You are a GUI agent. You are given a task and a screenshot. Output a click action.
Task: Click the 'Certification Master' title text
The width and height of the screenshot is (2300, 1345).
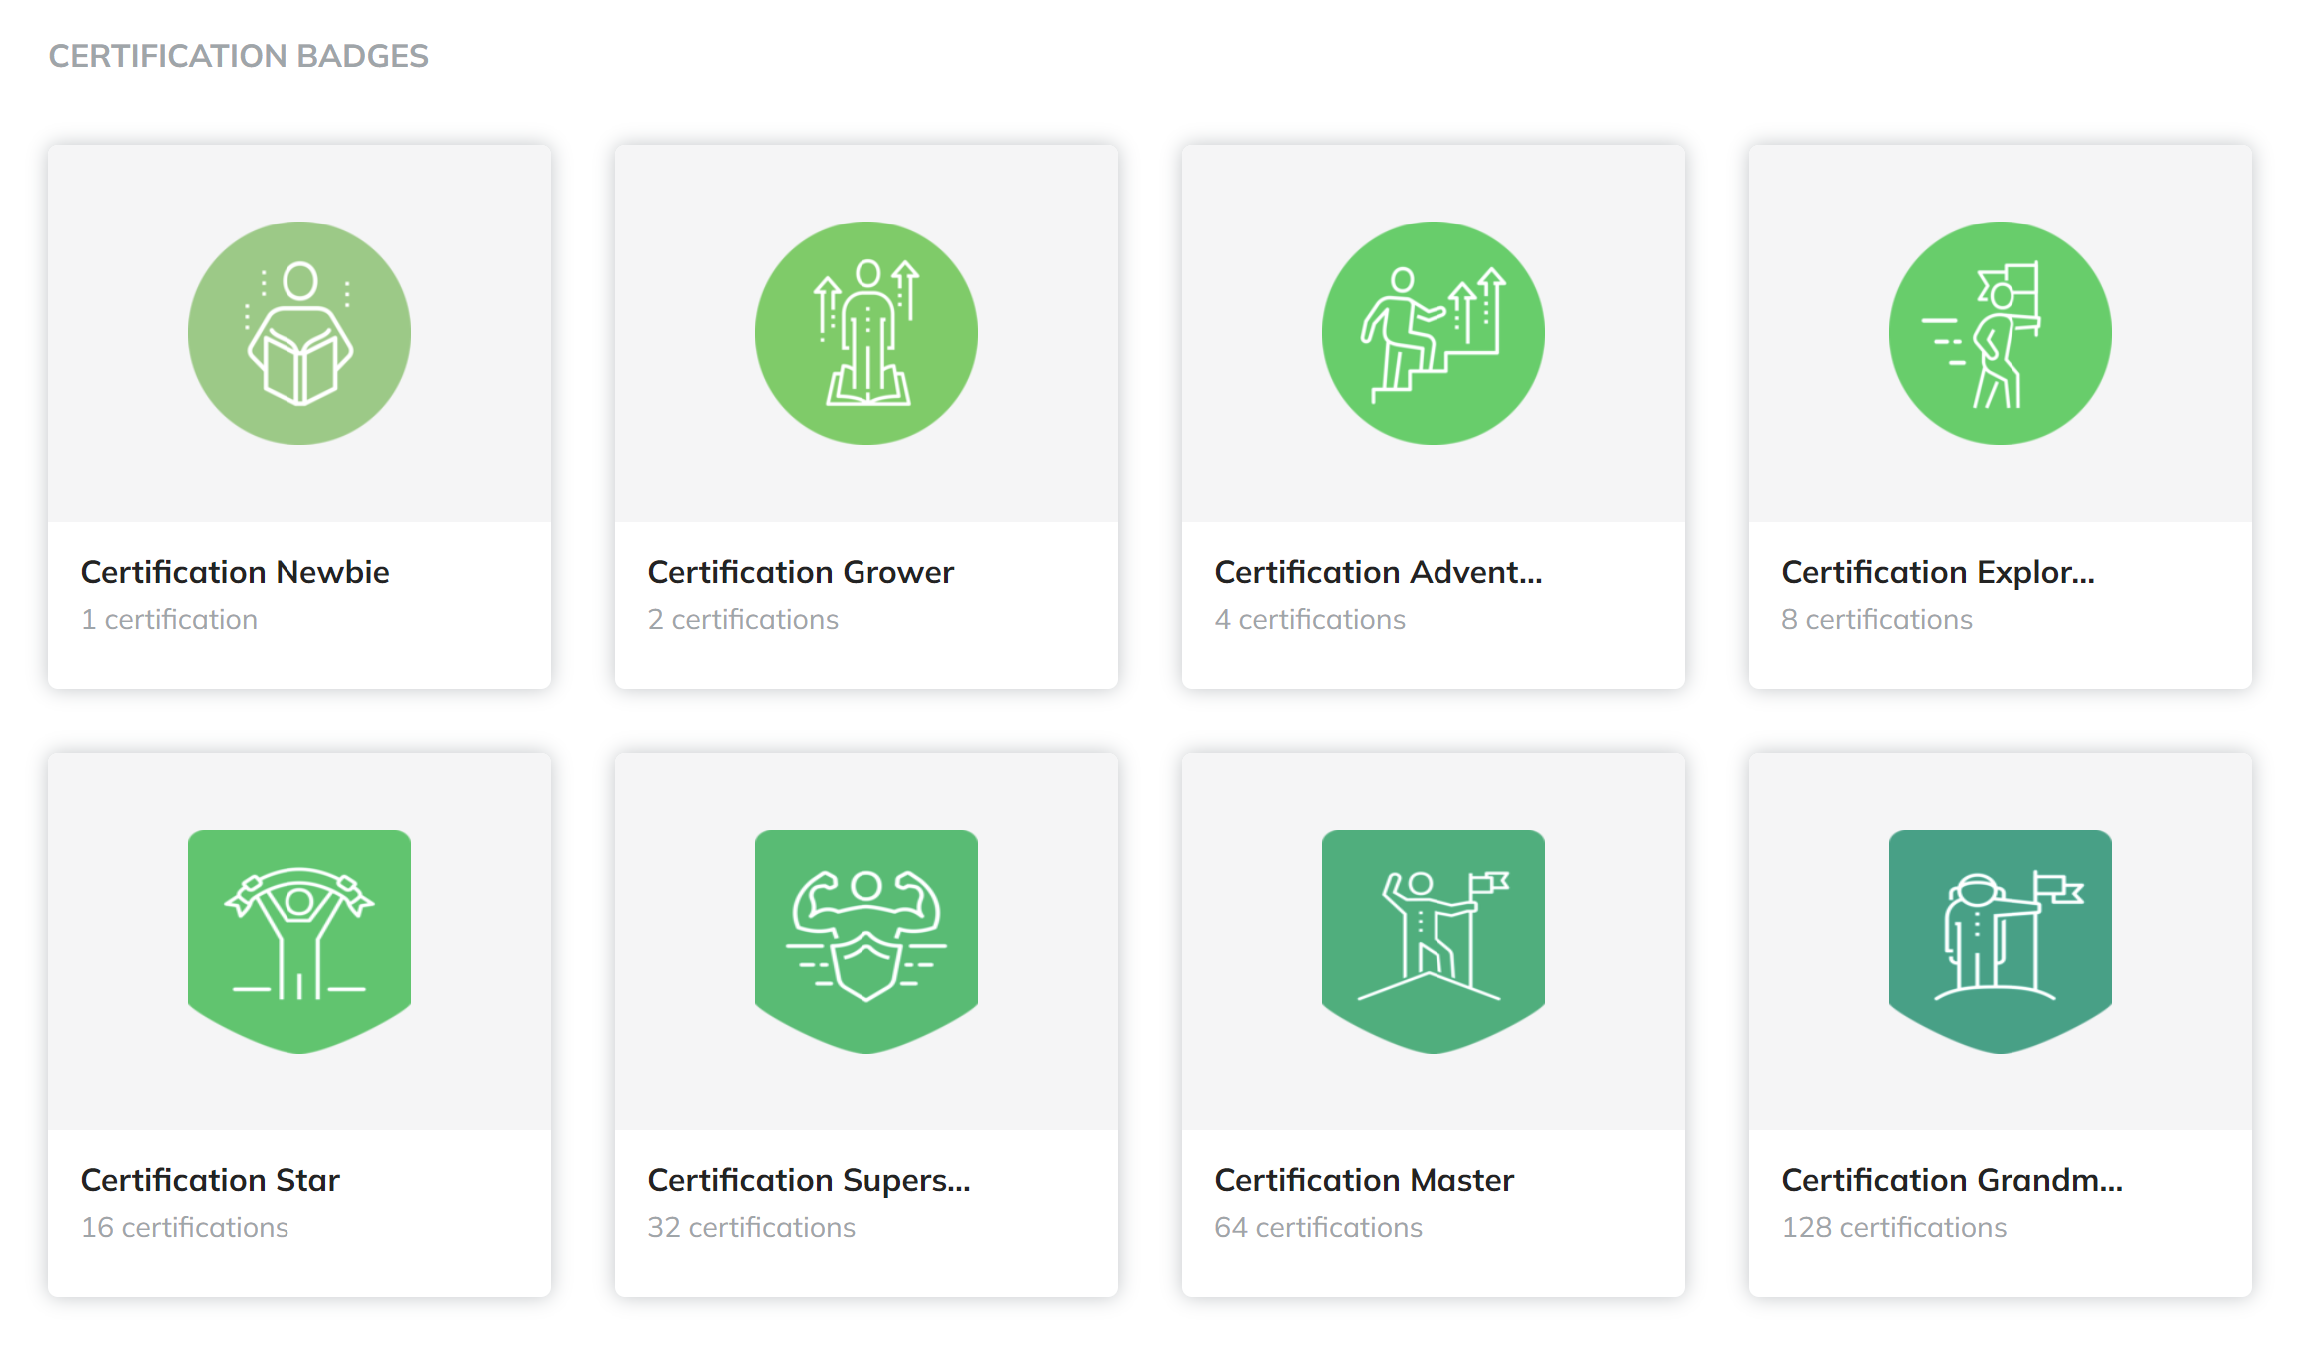pos(1364,1180)
